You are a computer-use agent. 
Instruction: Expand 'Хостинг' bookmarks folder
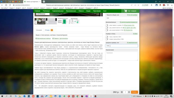(36, 8)
